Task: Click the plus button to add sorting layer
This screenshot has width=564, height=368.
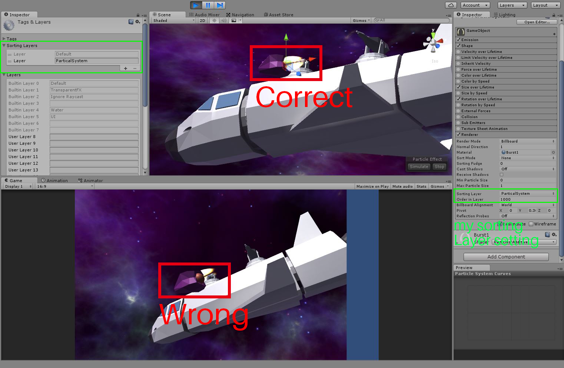Action: 126,68
